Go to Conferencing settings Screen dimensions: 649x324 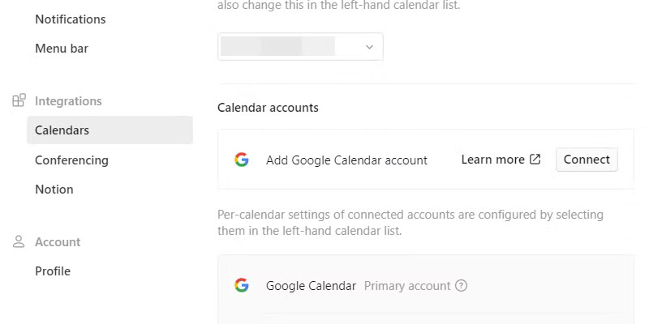coord(71,160)
